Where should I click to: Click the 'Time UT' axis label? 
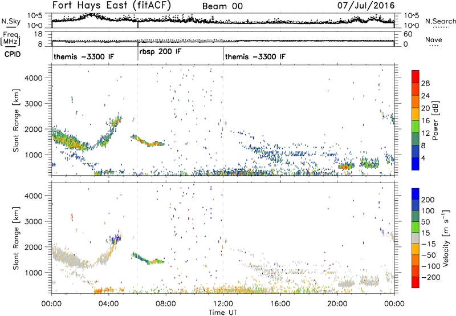[x=223, y=312]
